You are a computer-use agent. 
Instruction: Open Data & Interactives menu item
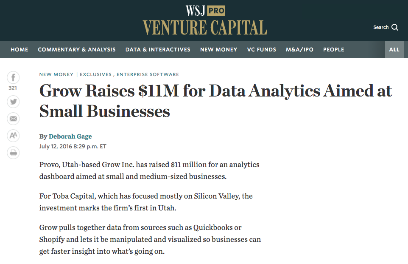(158, 50)
